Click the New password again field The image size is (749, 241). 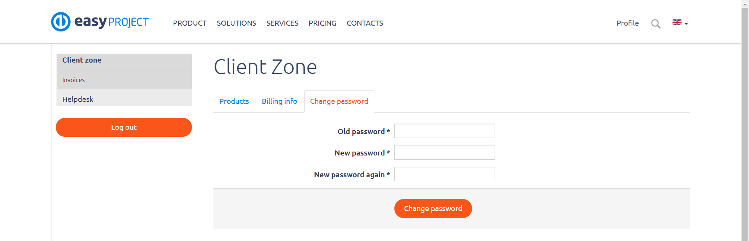pos(444,174)
